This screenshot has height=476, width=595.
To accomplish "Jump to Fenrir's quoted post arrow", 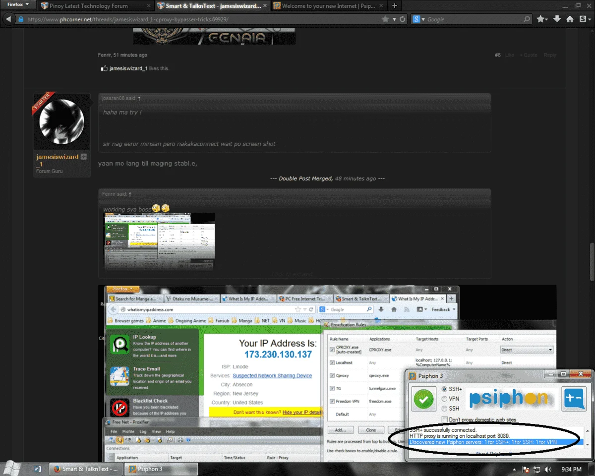I will point(130,194).
